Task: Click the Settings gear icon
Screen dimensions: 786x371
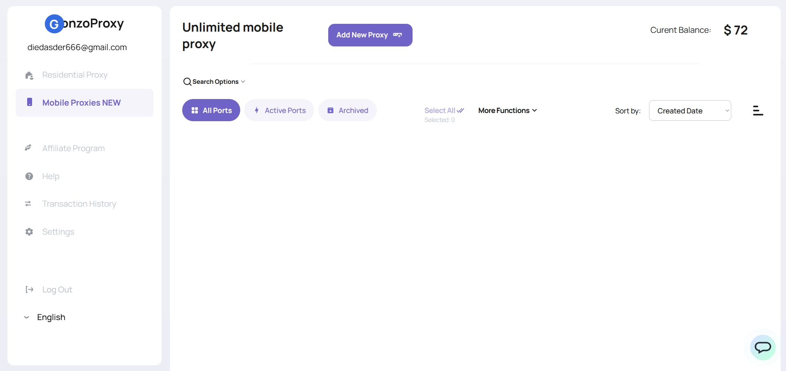Action: [x=29, y=232]
